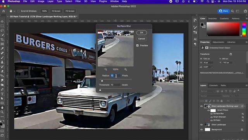Click the lock icon on Background layer

click(242, 129)
